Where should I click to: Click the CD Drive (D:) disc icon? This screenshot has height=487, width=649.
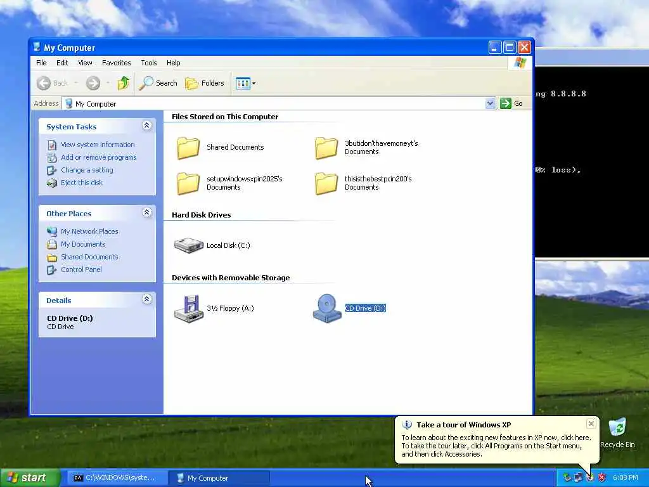(327, 309)
